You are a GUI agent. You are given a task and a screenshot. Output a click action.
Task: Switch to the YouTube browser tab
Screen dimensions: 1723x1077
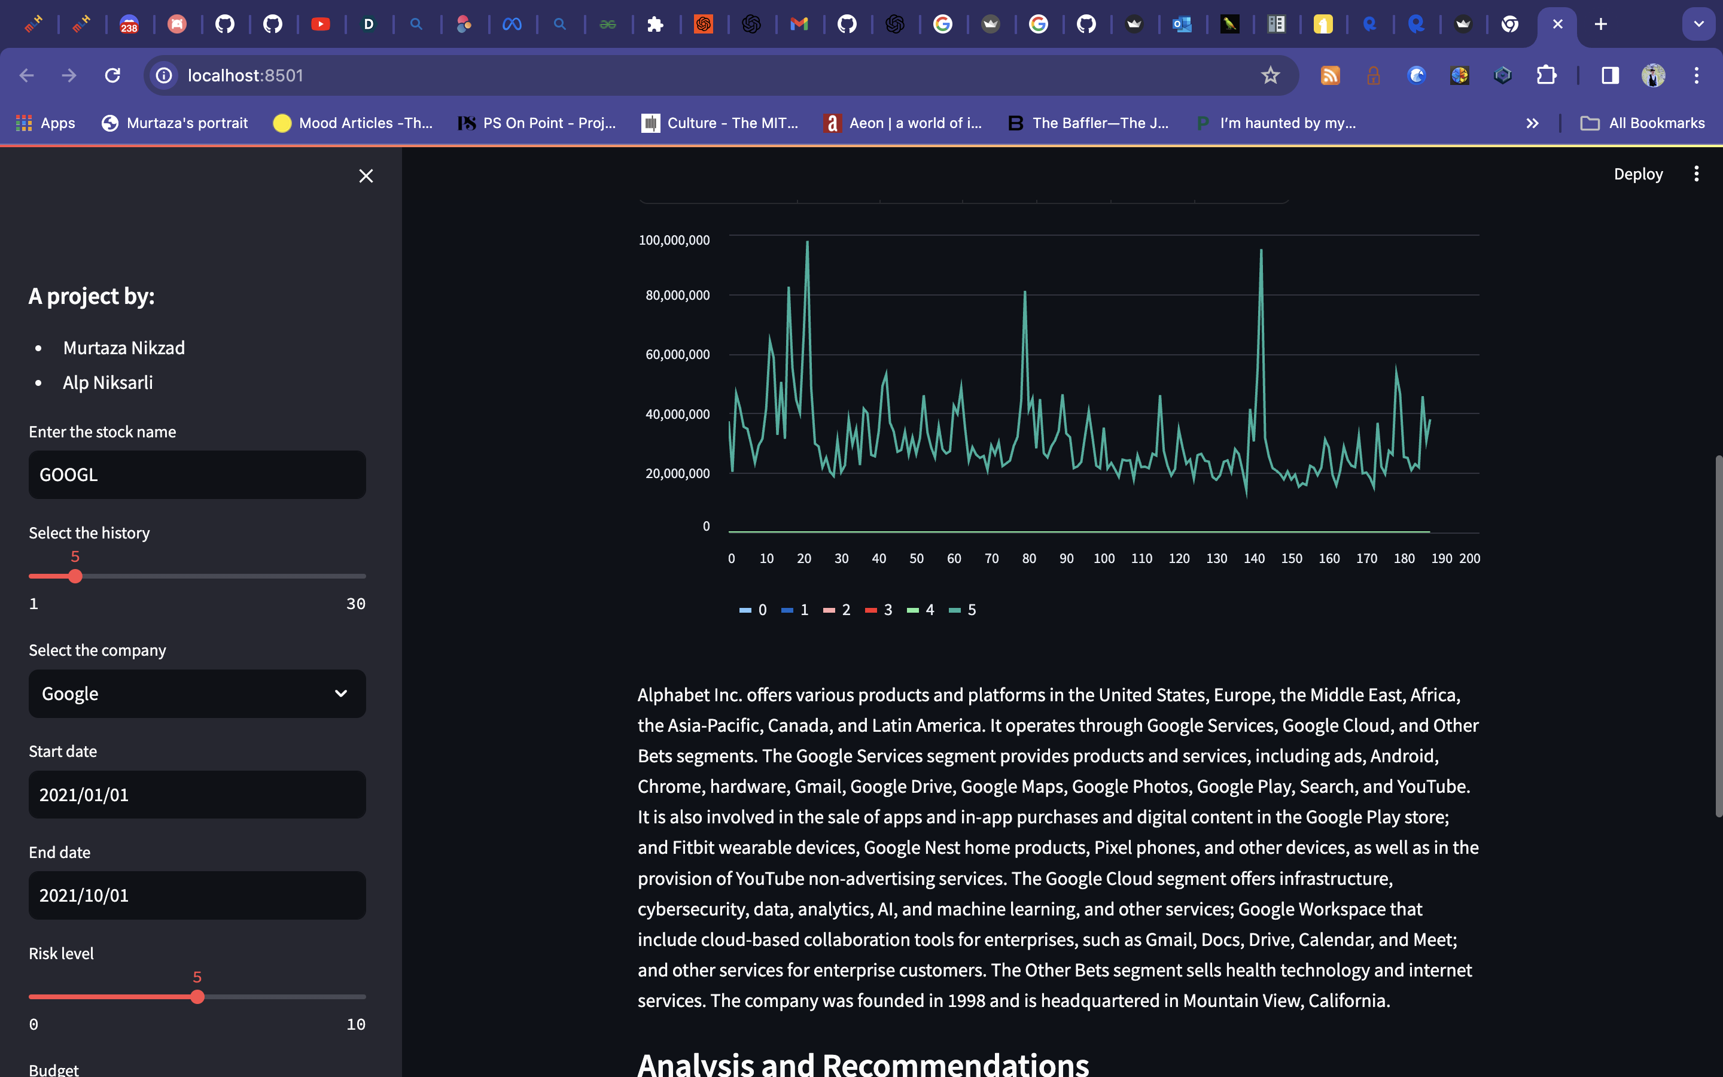click(321, 24)
